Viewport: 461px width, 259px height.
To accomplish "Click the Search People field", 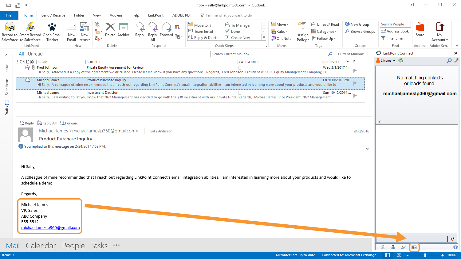I will (x=395, y=24).
